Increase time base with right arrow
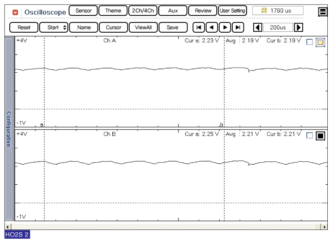Screen dimensions: 332x243 [x=299, y=28]
